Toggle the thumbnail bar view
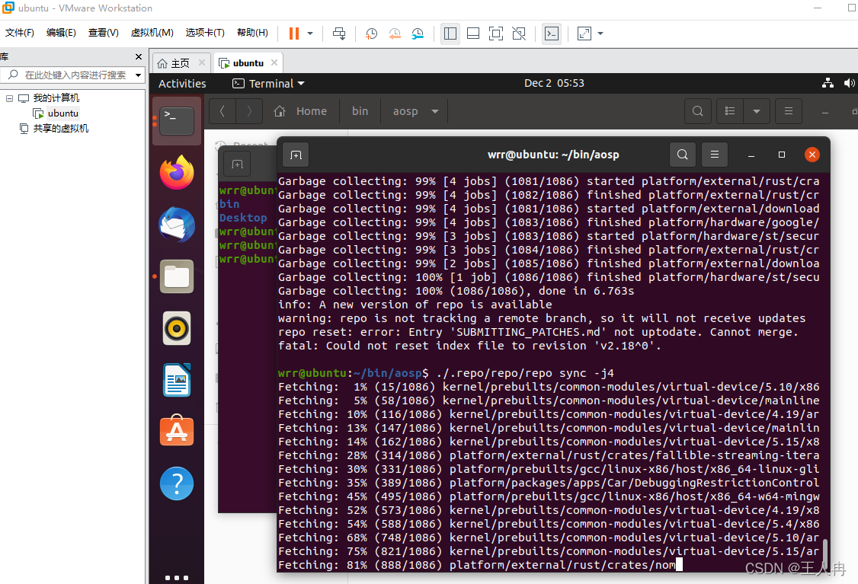The width and height of the screenshot is (858, 584). [x=473, y=34]
